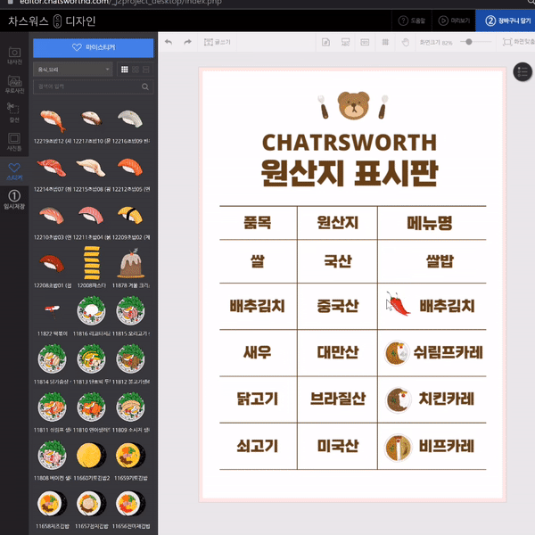Click step 1 임시저장 temporary save
The height and width of the screenshot is (535, 535).
[14, 200]
